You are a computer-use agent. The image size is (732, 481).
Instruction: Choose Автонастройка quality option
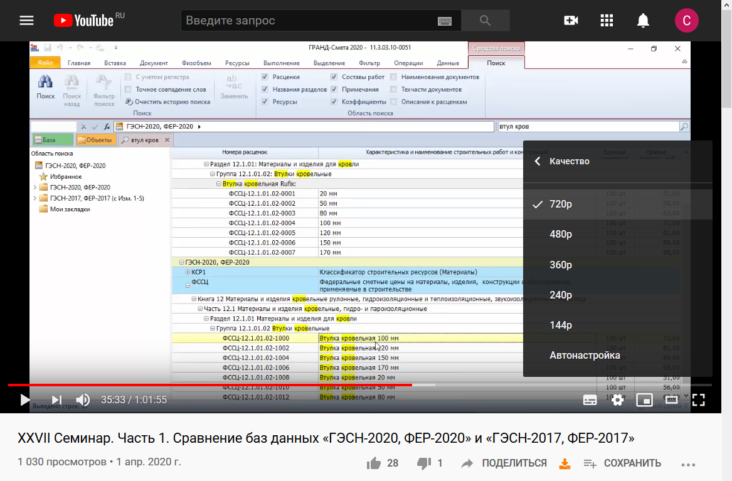[585, 356]
